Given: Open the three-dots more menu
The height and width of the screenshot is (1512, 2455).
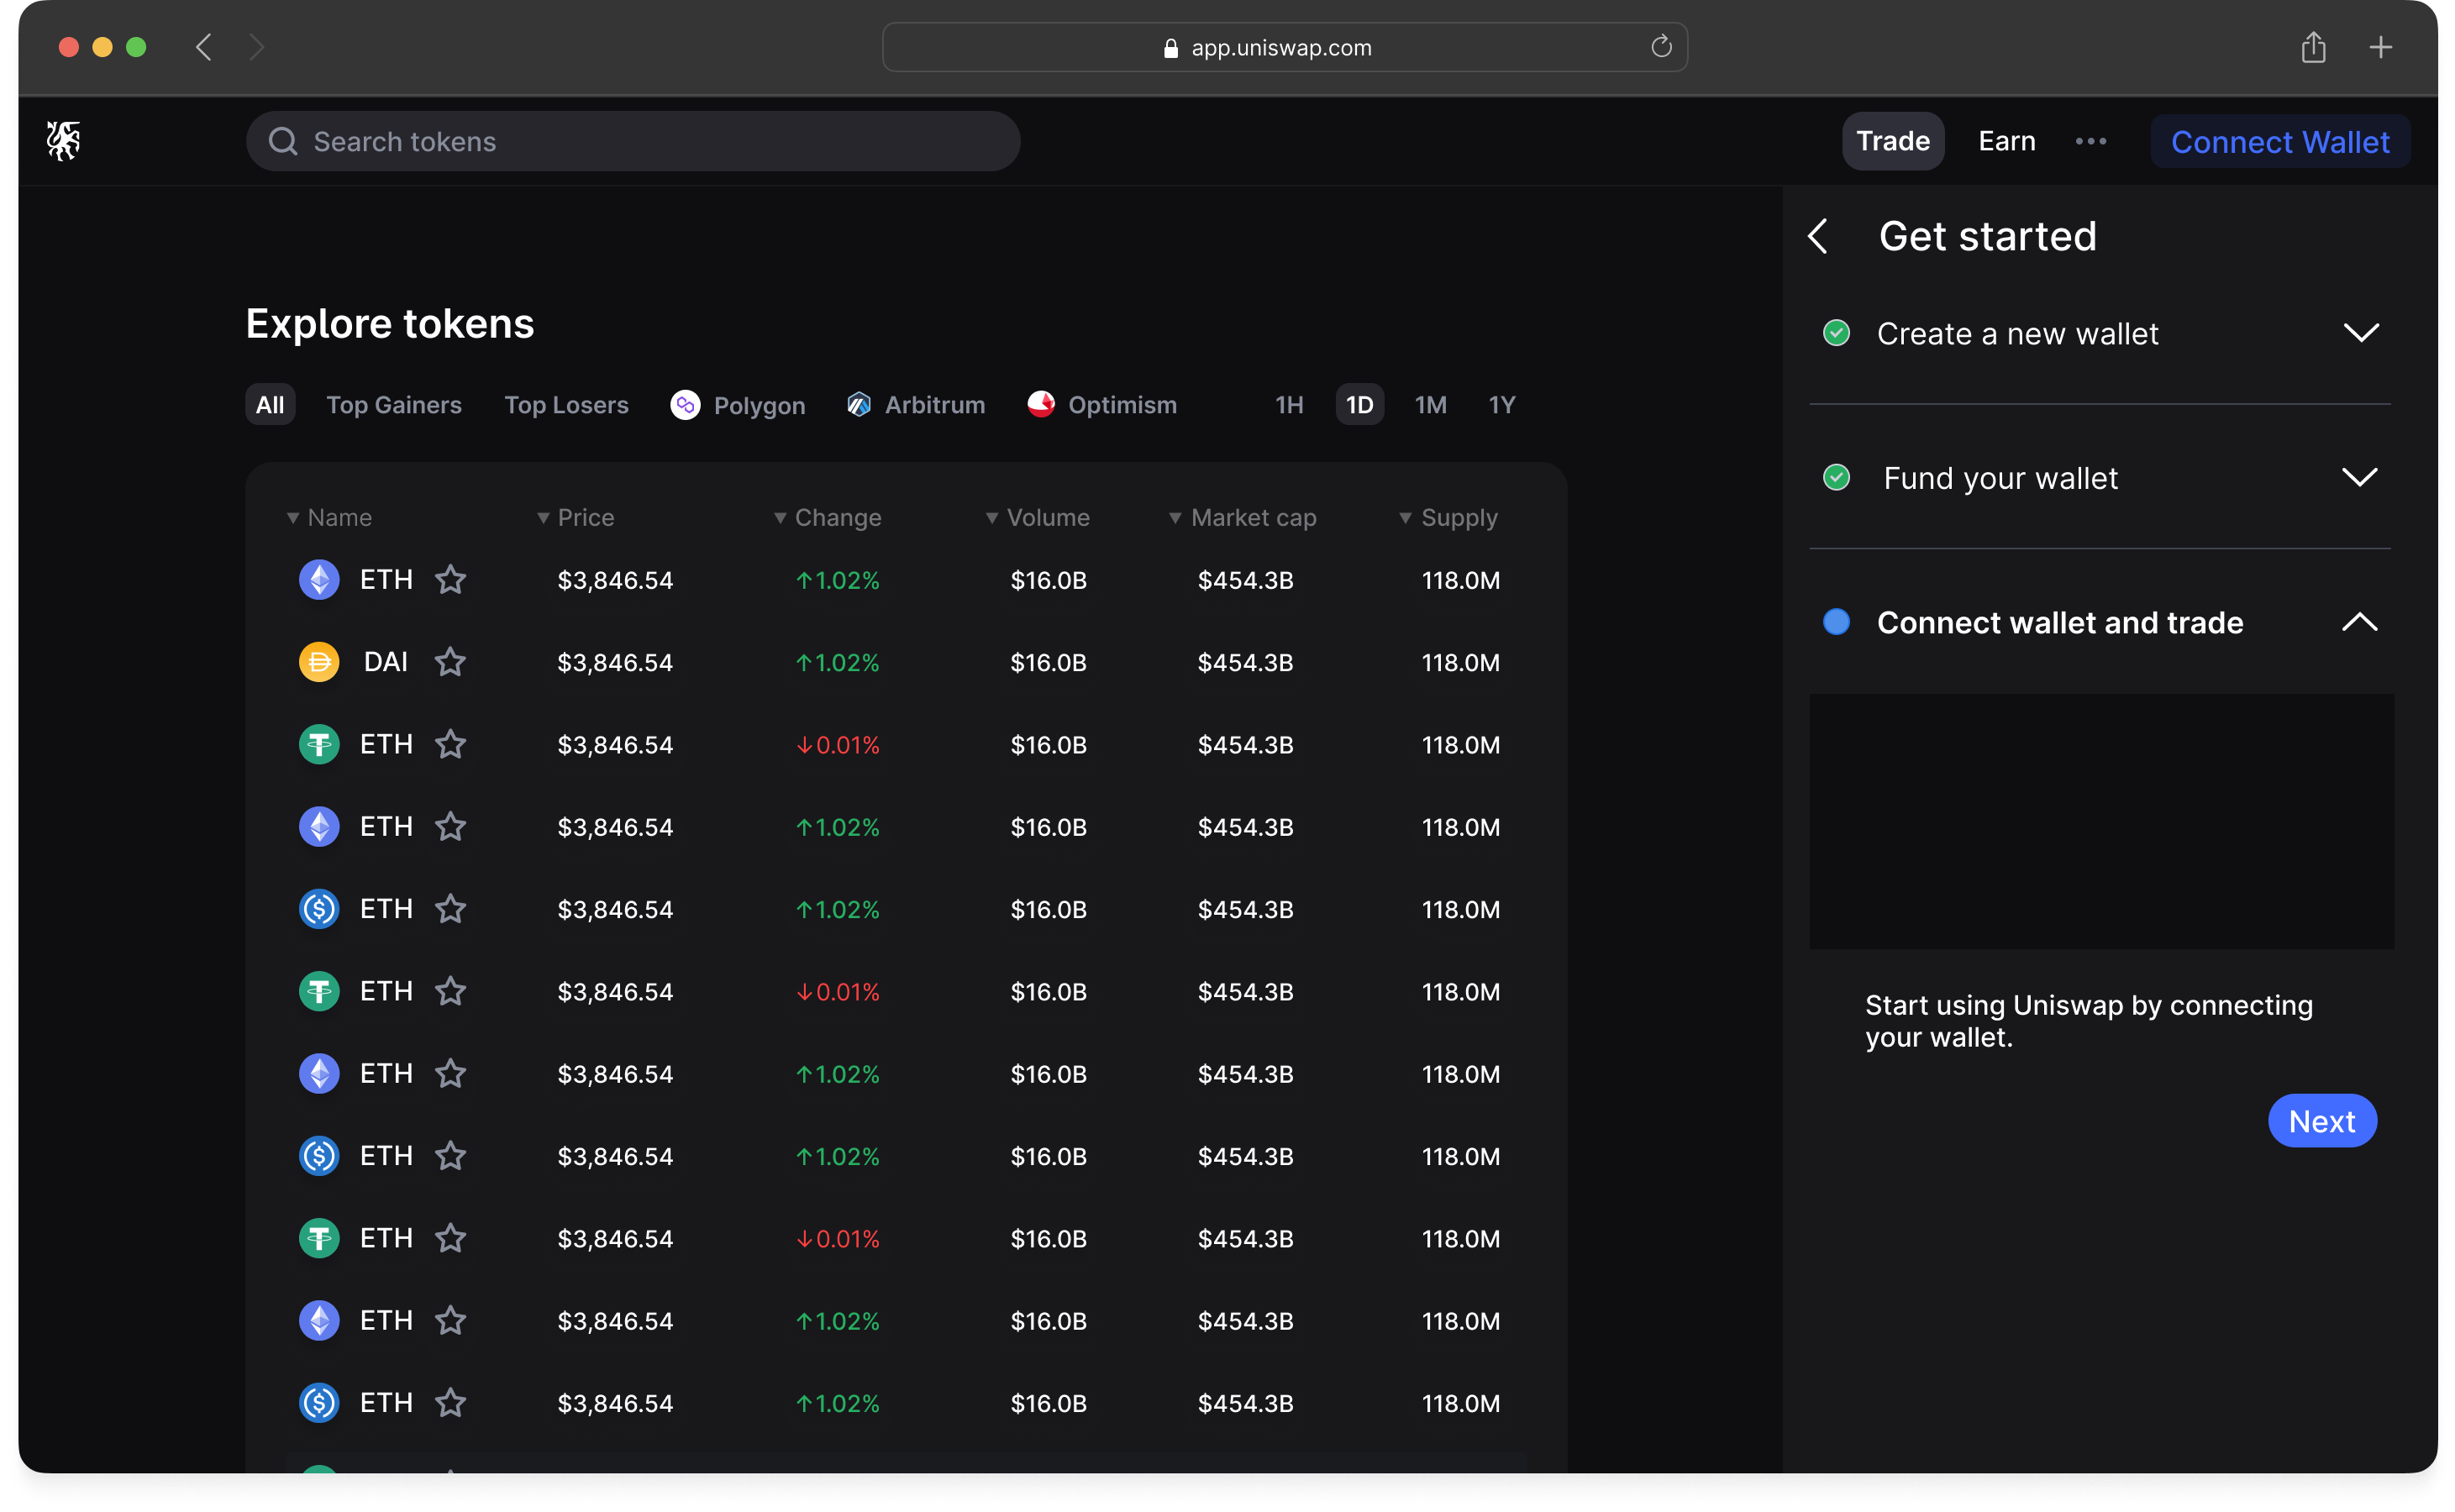Looking at the screenshot, I should click(2090, 141).
